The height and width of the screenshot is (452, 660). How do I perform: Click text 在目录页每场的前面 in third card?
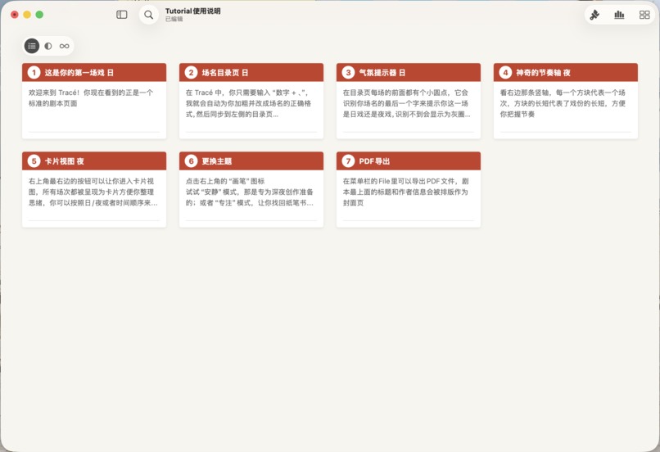pos(373,93)
